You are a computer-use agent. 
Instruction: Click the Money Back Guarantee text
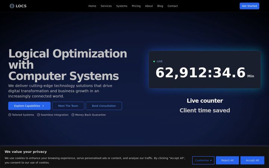click(x=90, y=115)
